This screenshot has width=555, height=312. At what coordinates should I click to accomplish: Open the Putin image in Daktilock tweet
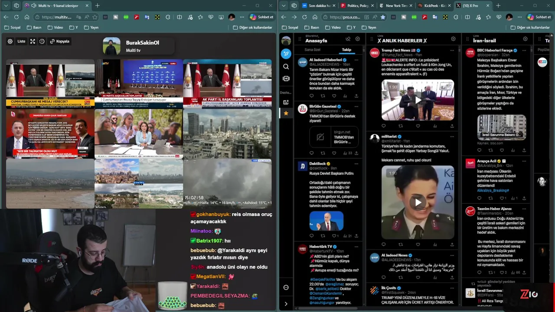click(x=326, y=221)
